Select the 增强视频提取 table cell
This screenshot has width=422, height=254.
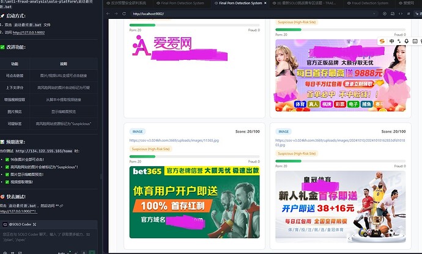coord(15,100)
